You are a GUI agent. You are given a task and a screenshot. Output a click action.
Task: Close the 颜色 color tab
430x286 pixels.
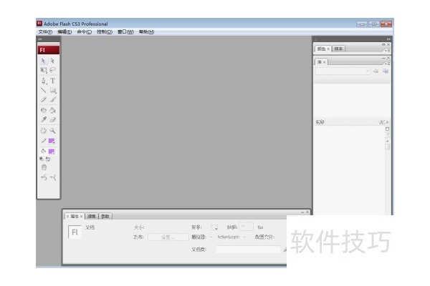[x=328, y=49]
